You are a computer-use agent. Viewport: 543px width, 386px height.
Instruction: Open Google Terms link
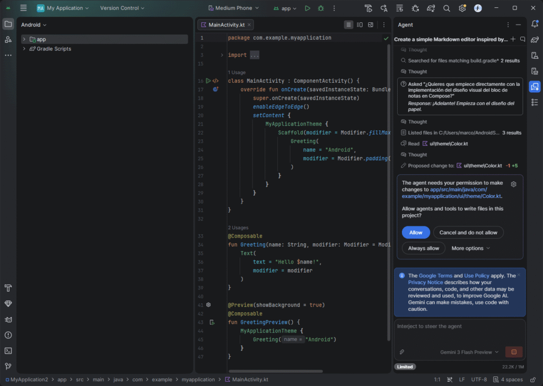pyautogui.click(x=435, y=276)
